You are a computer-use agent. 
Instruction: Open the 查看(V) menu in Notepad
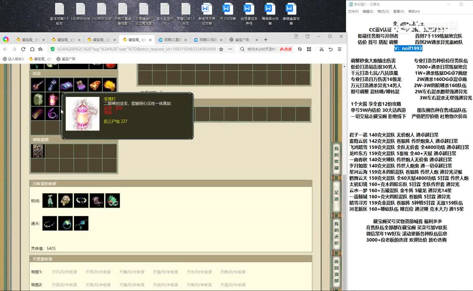coord(399,11)
